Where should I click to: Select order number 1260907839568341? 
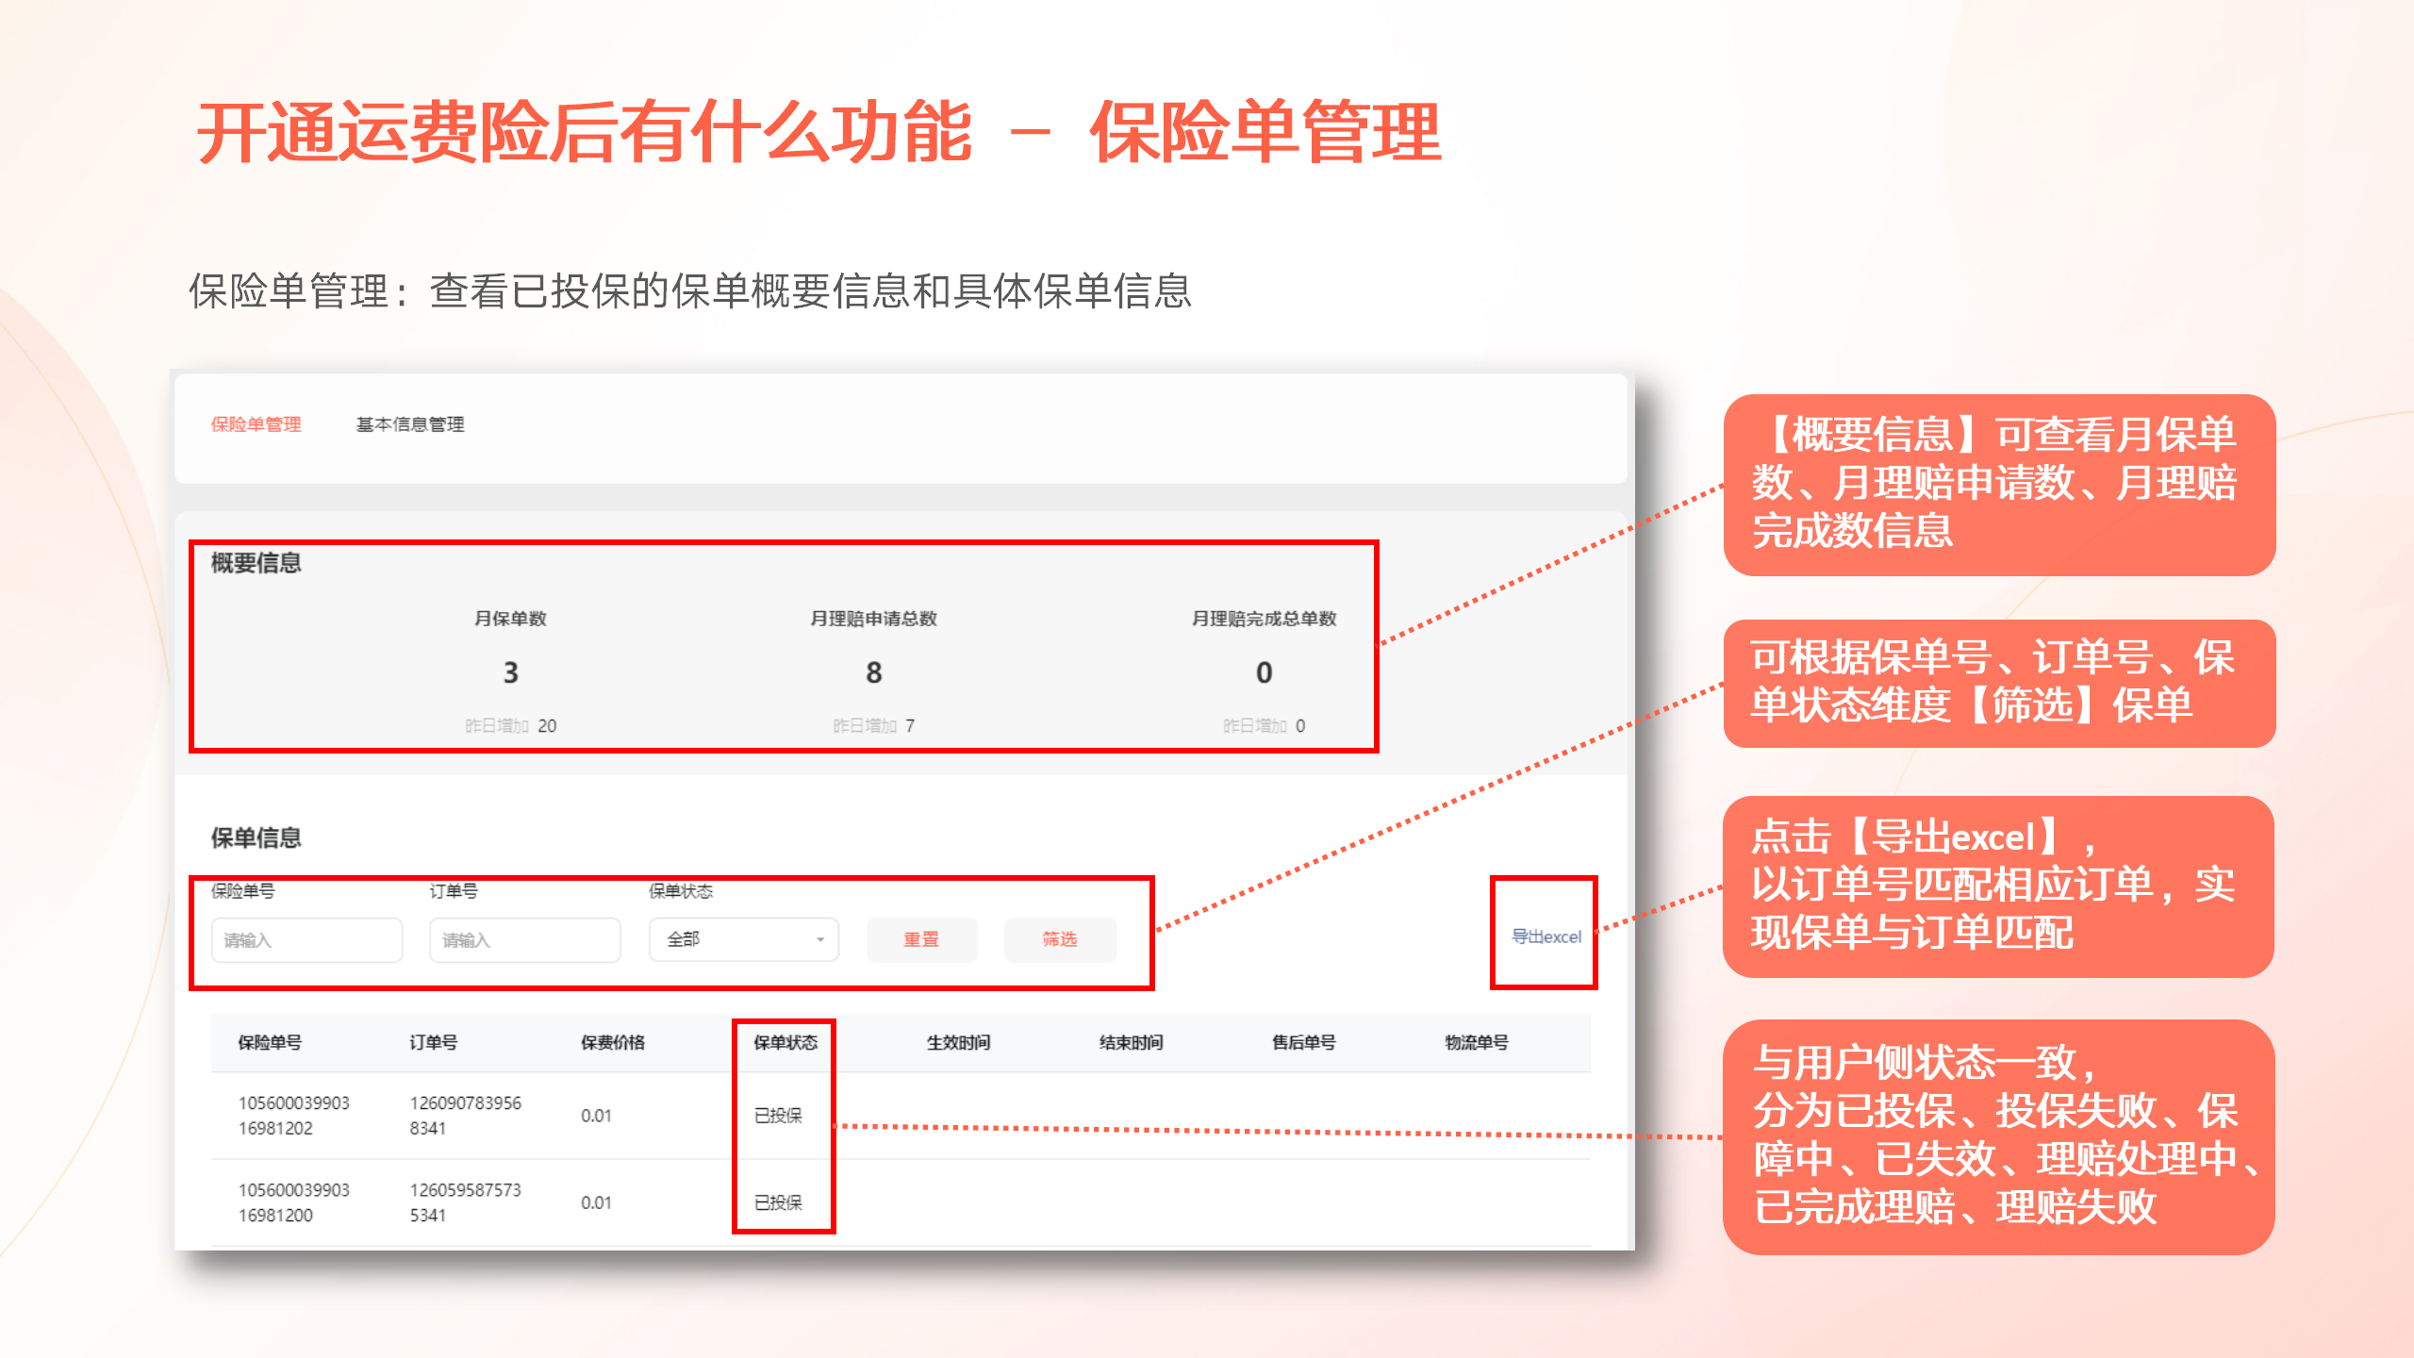465,1115
